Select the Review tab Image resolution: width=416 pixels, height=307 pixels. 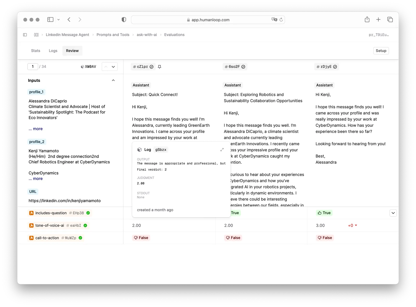pos(72,51)
